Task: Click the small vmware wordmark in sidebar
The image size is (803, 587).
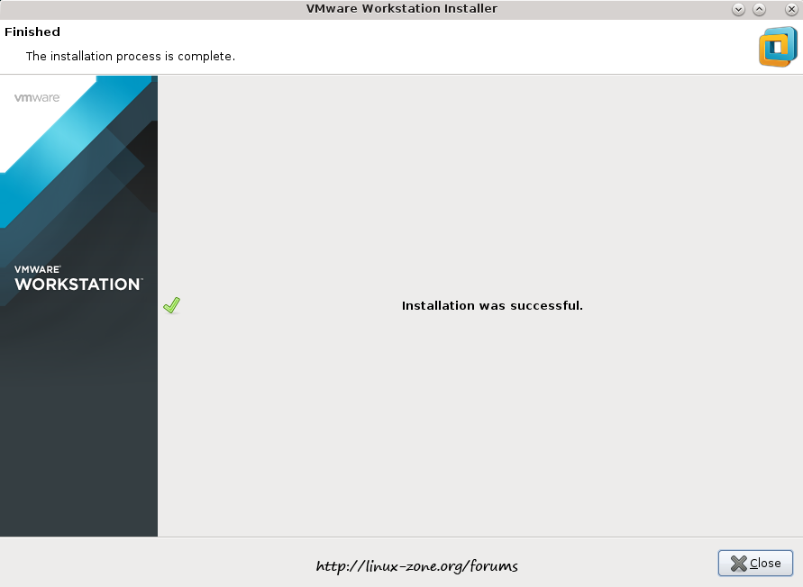Action: [x=37, y=97]
